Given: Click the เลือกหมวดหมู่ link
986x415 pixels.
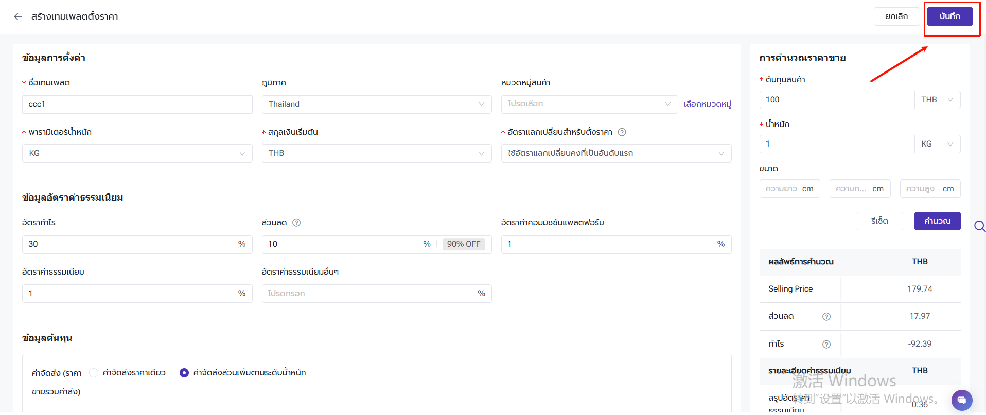Looking at the screenshot, I should pos(707,104).
